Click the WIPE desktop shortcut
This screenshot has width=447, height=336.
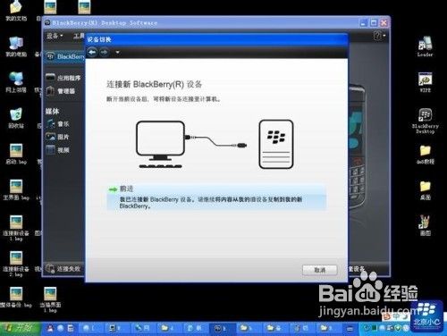425,82
